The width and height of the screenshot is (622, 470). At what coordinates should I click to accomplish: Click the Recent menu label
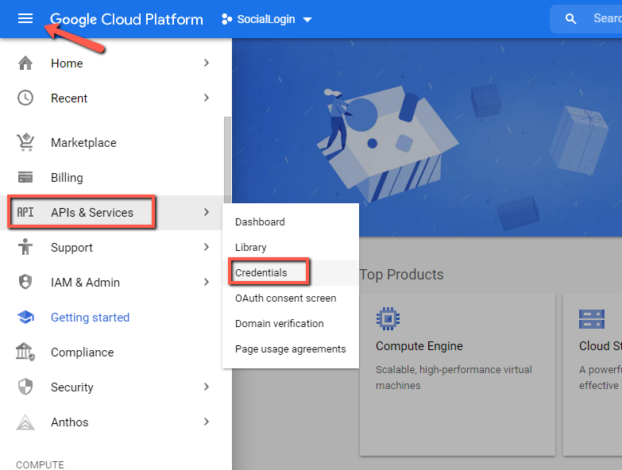tap(69, 98)
